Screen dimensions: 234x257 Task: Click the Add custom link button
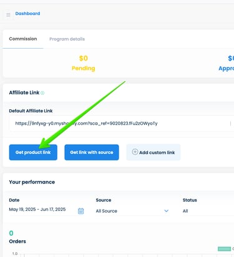pos(154,152)
